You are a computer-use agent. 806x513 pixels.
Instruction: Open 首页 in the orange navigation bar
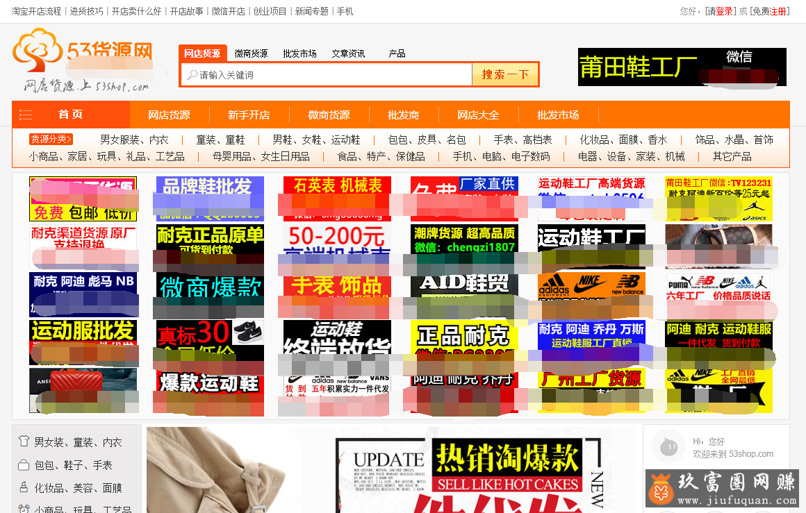point(70,114)
